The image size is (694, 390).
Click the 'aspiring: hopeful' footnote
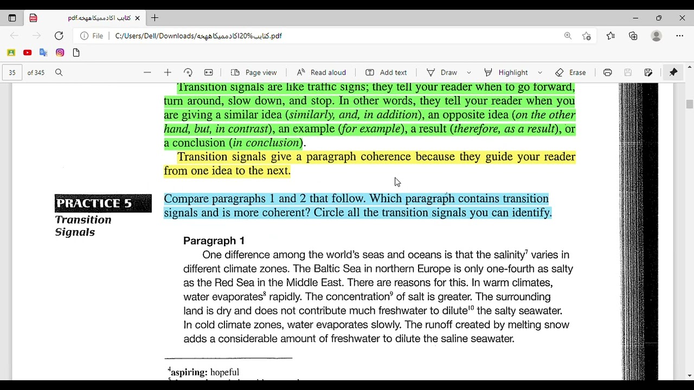(x=204, y=372)
